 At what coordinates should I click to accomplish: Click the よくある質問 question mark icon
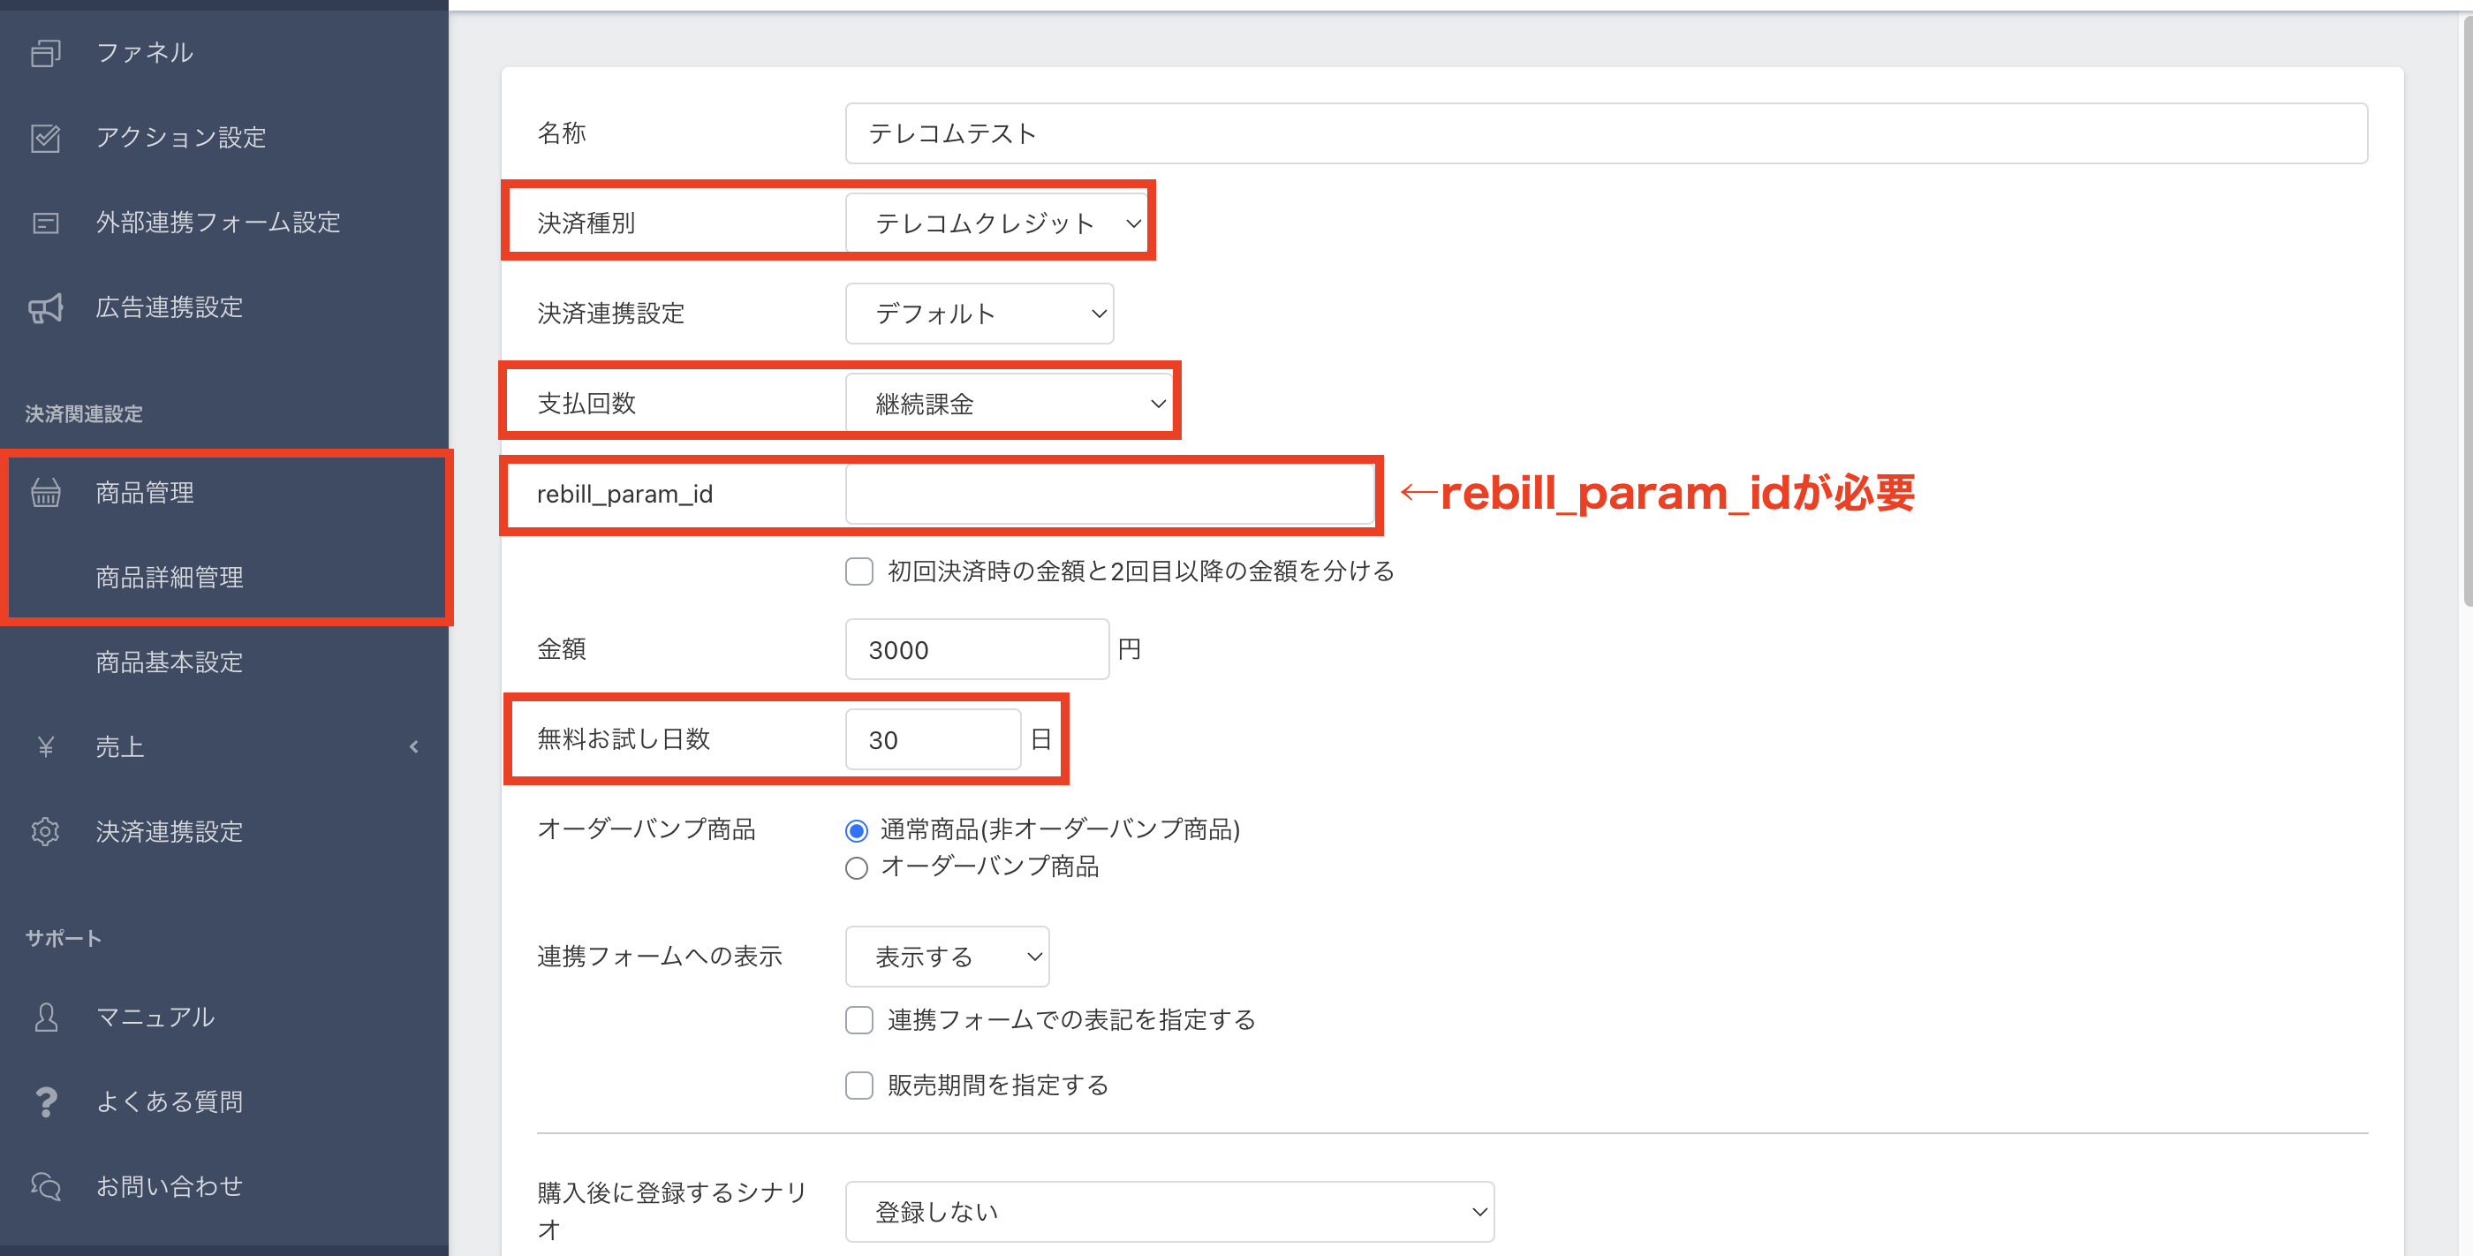45,1101
